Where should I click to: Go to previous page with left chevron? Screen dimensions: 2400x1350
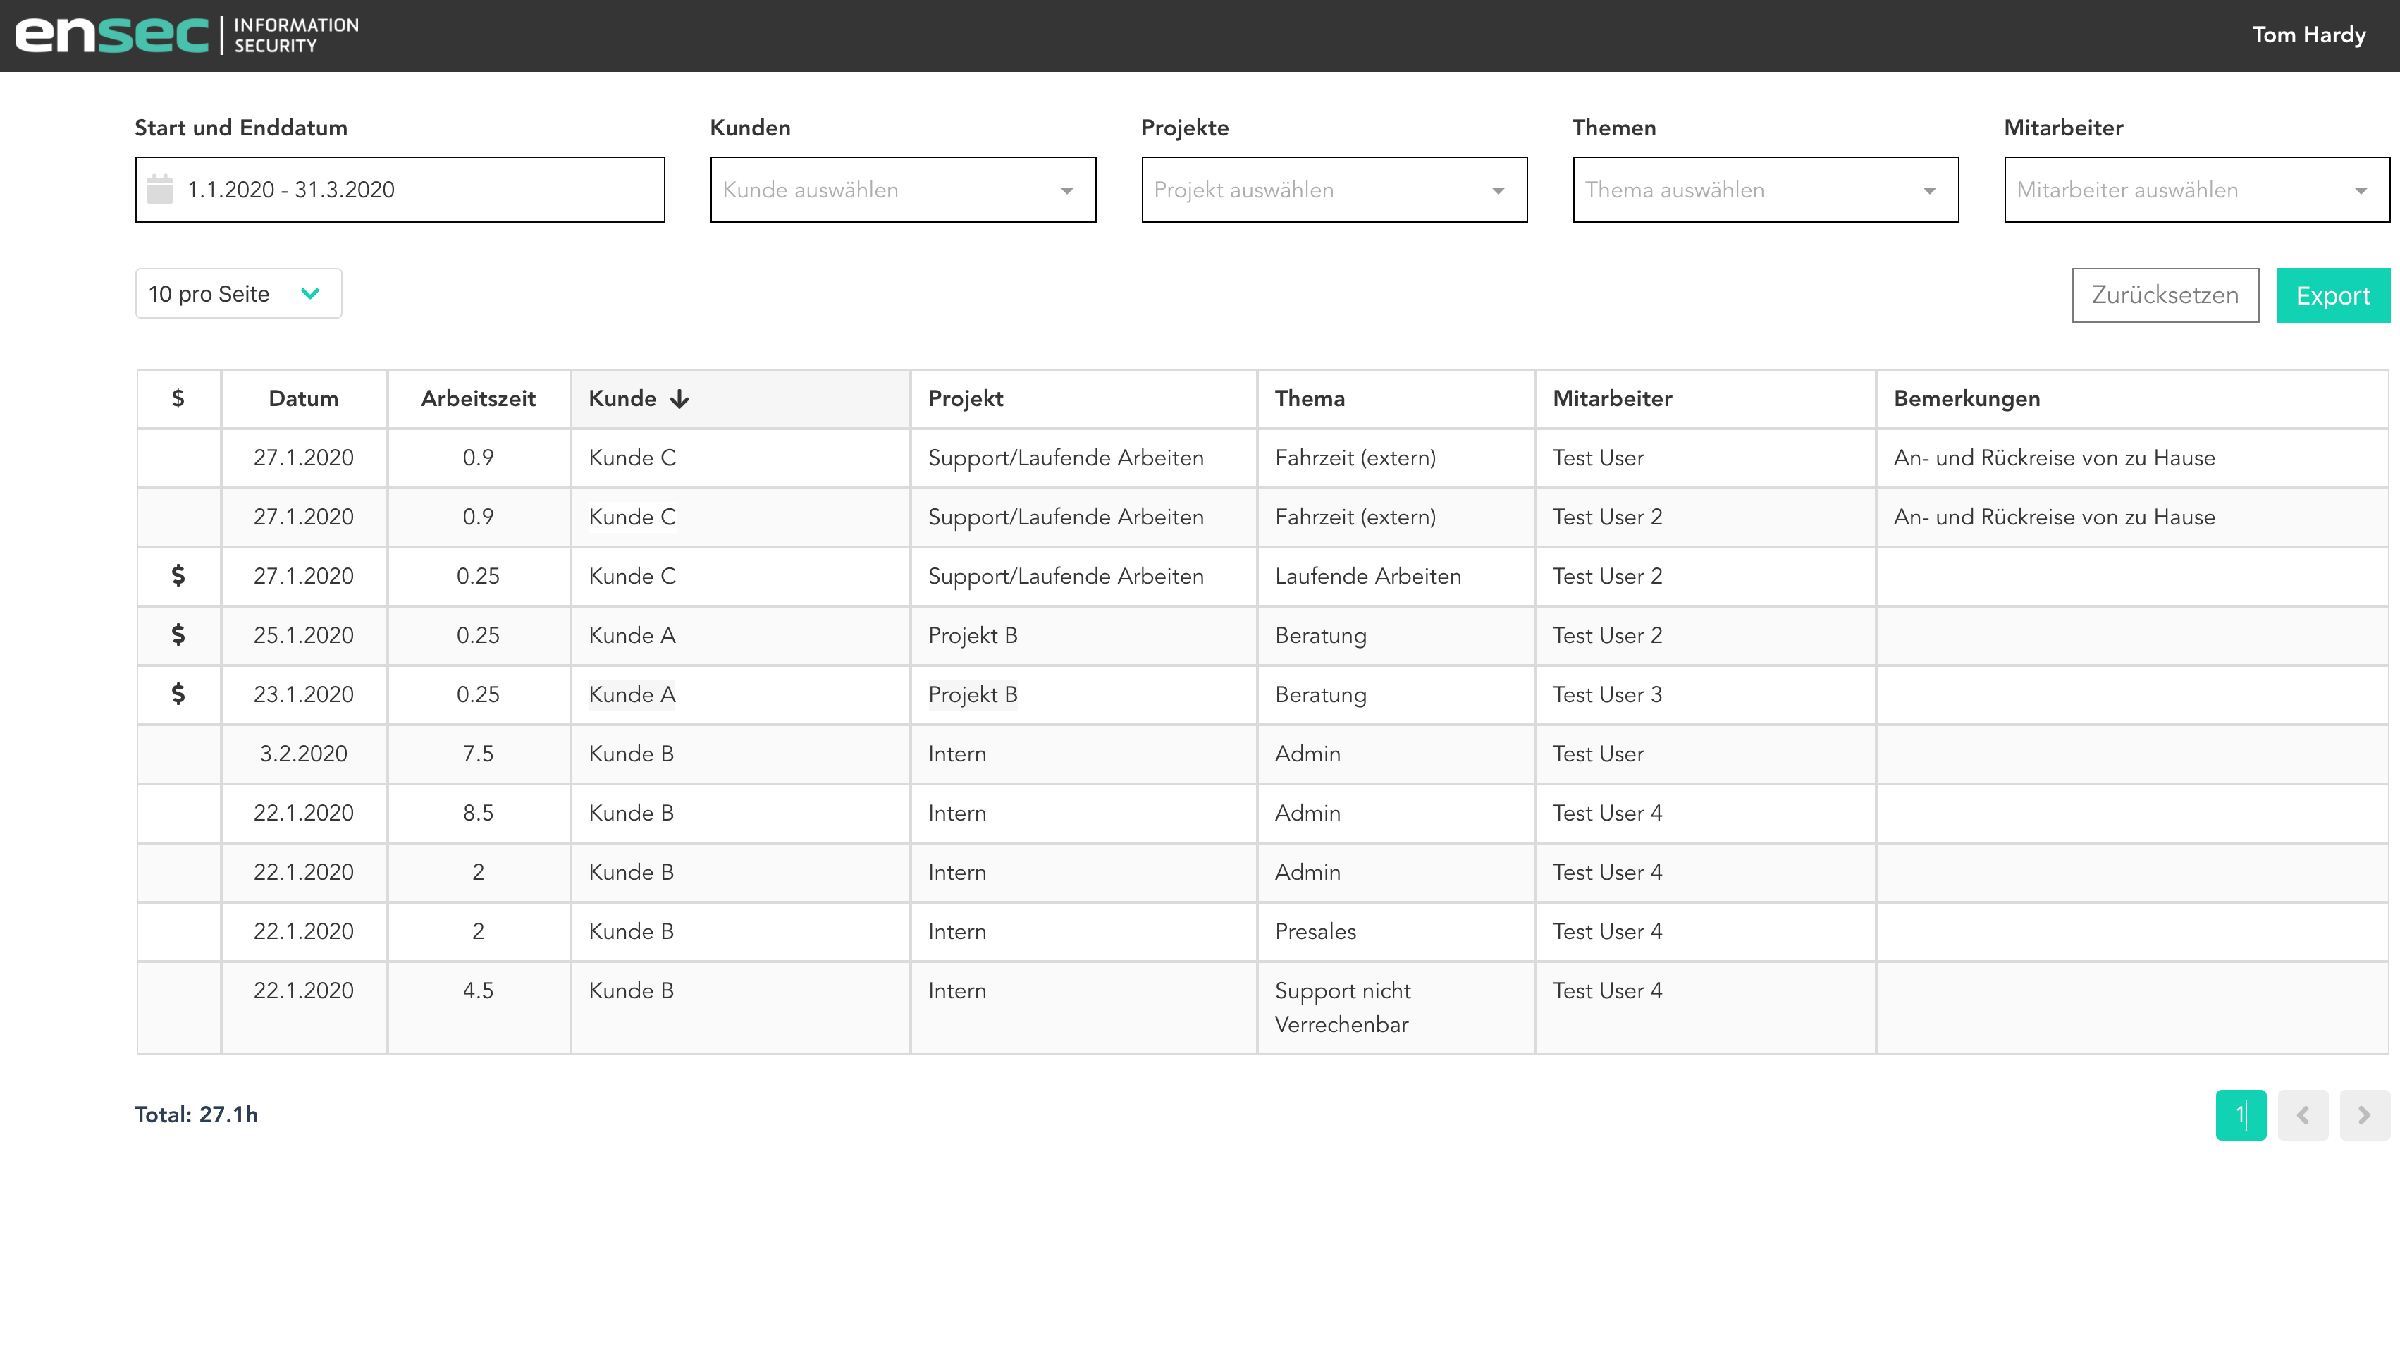2302,1115
